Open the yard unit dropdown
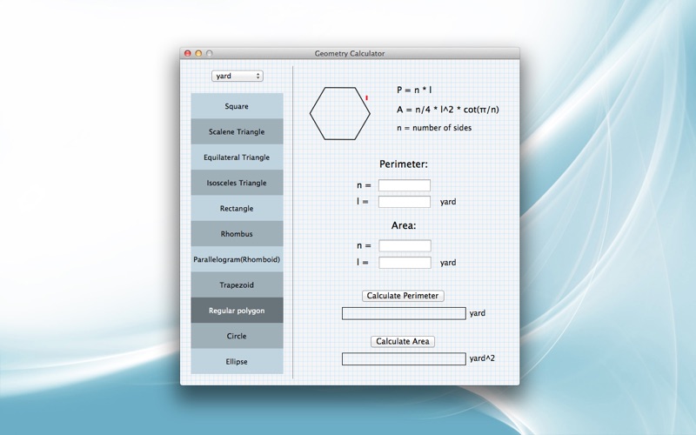This screenshot has height=435, width=696. [237, 76]
